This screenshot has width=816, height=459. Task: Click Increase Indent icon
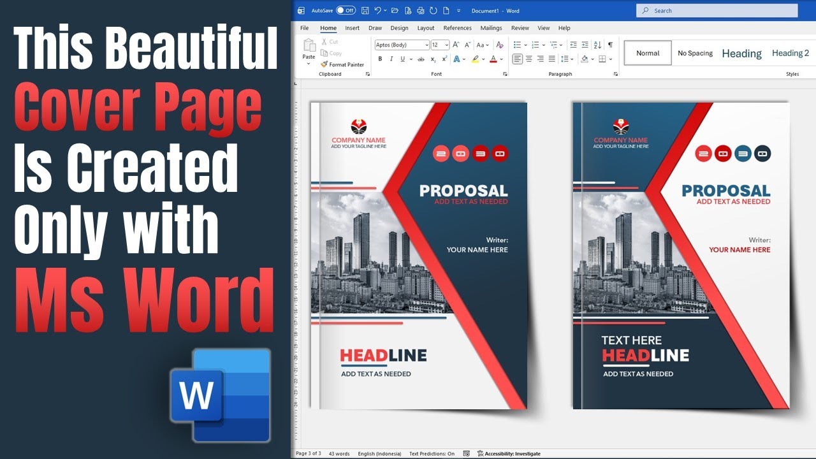(585, 45)
